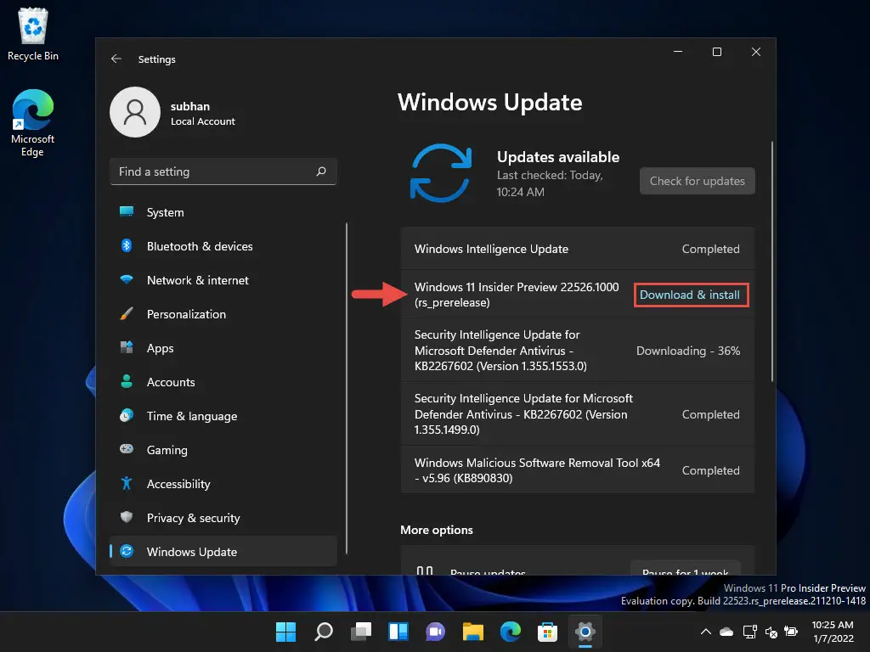Click the Pause for 1 week button

[x=686, y=569]
